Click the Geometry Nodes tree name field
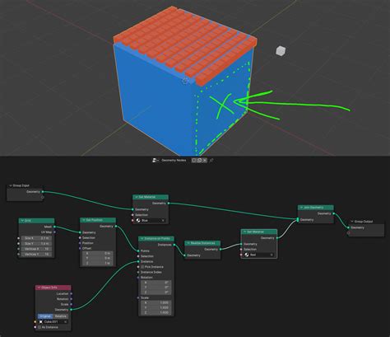Screen dimensions: 390x337 (174, 160)
